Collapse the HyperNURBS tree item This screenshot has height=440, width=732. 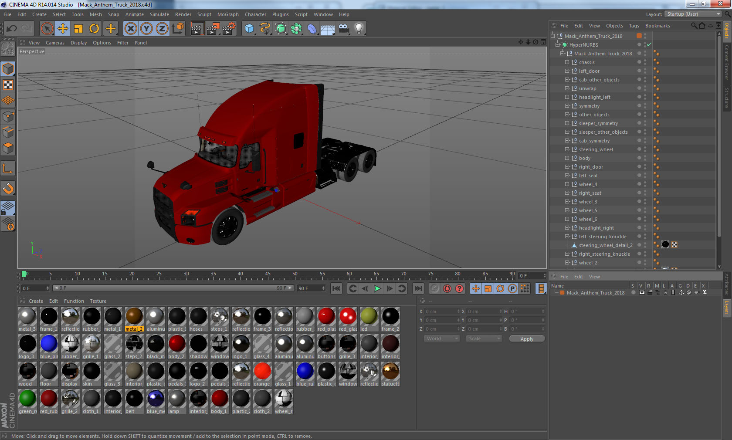pos(557,45)
